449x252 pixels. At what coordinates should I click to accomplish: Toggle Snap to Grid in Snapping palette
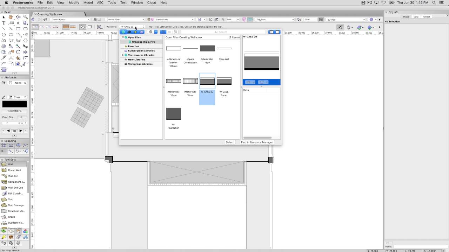4,145
